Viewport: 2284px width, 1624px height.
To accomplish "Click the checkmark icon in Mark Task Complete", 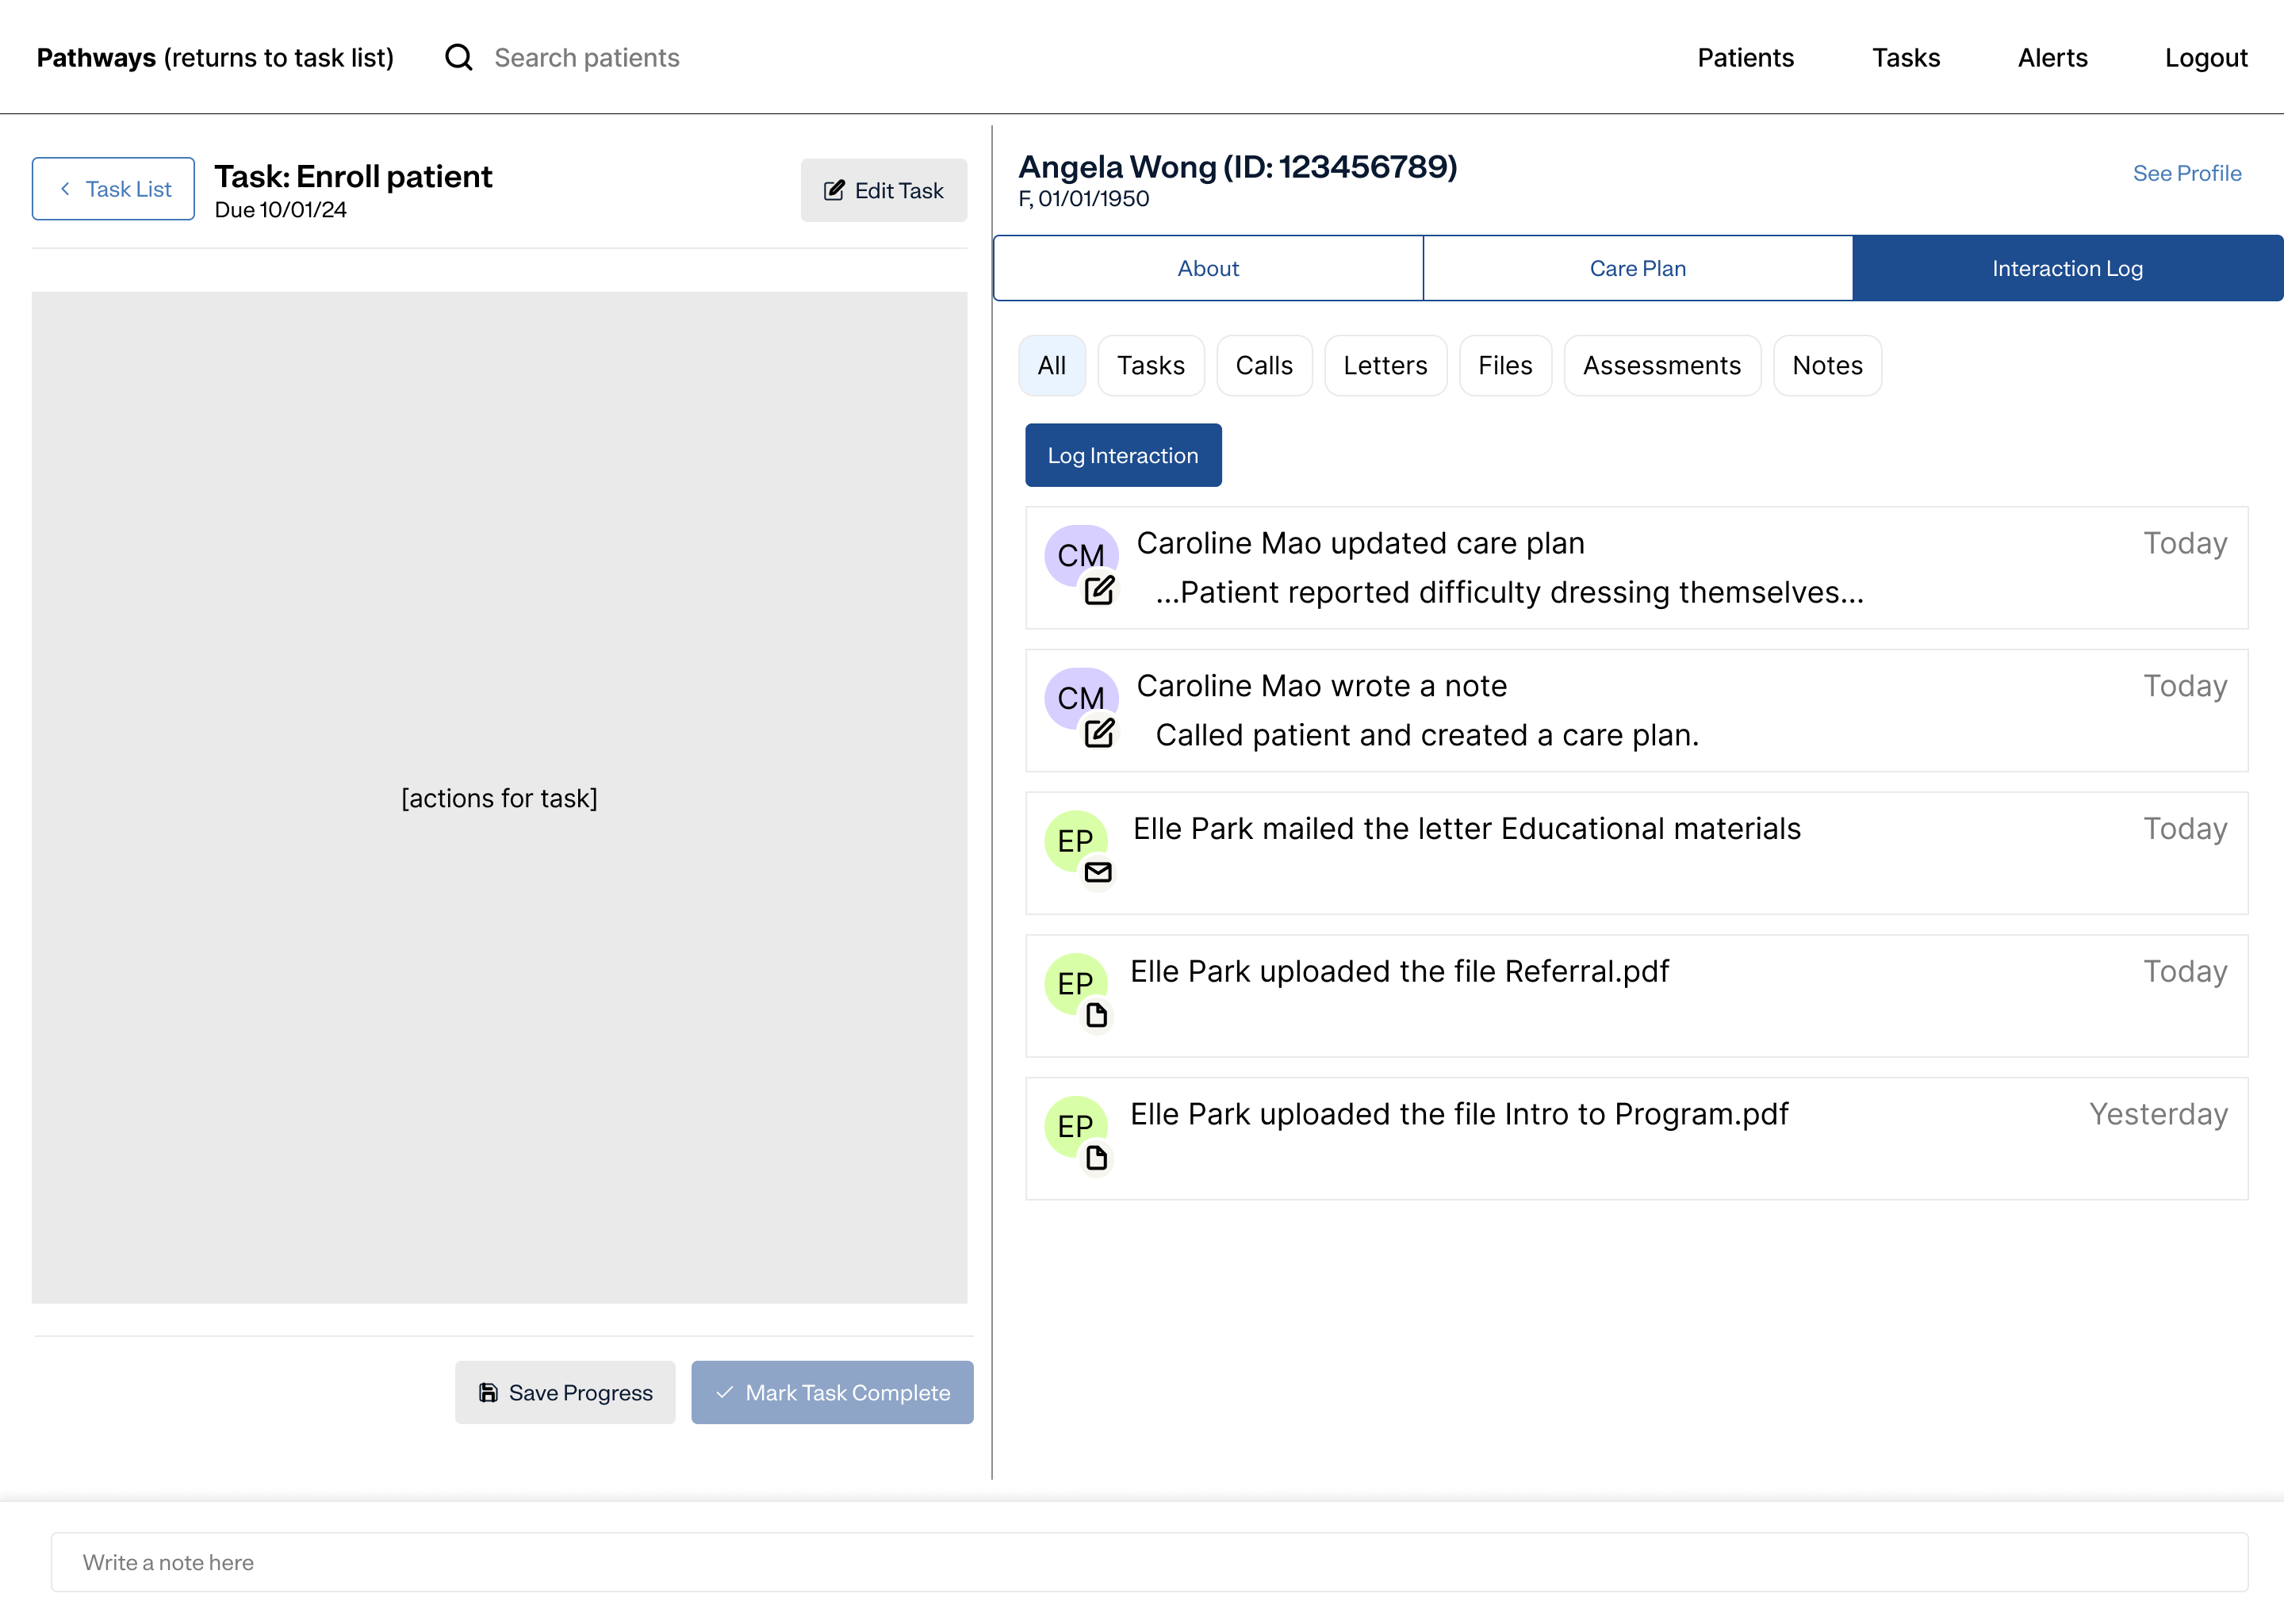I will [725, 1392].
